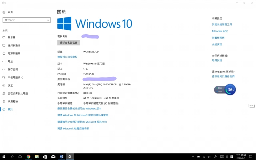256x160 pixels.
Task: Toggle the 英 input mode indicator
Action: pos(227,157)
